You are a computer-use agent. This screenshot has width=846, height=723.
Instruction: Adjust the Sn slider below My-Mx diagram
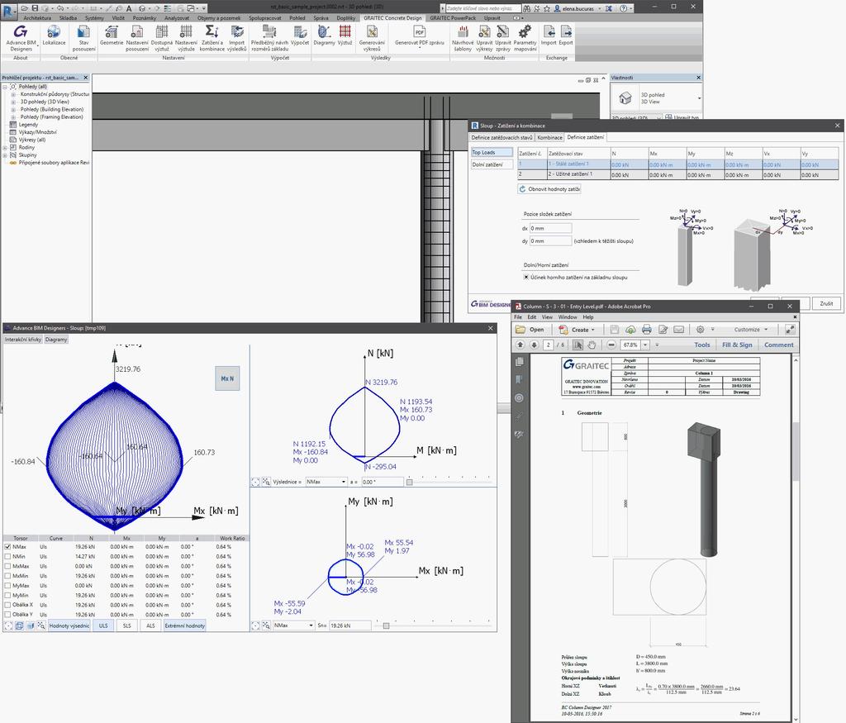click(x=387, y=625)
